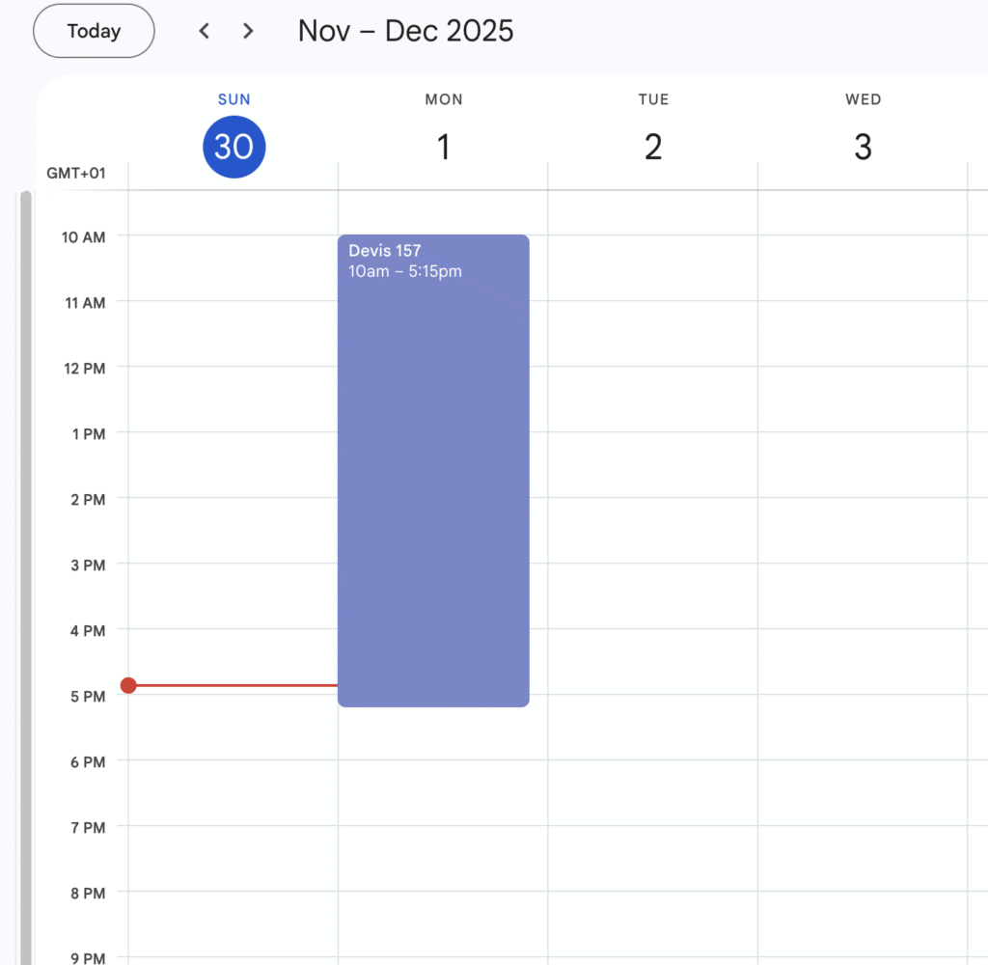Click the GMT+01 timezone label

(76, 174)
